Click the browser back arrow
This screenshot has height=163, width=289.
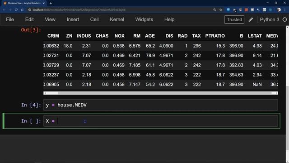(x=4, y=10)
